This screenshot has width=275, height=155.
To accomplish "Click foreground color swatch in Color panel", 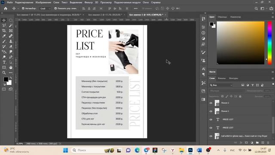I will [212, 24].
